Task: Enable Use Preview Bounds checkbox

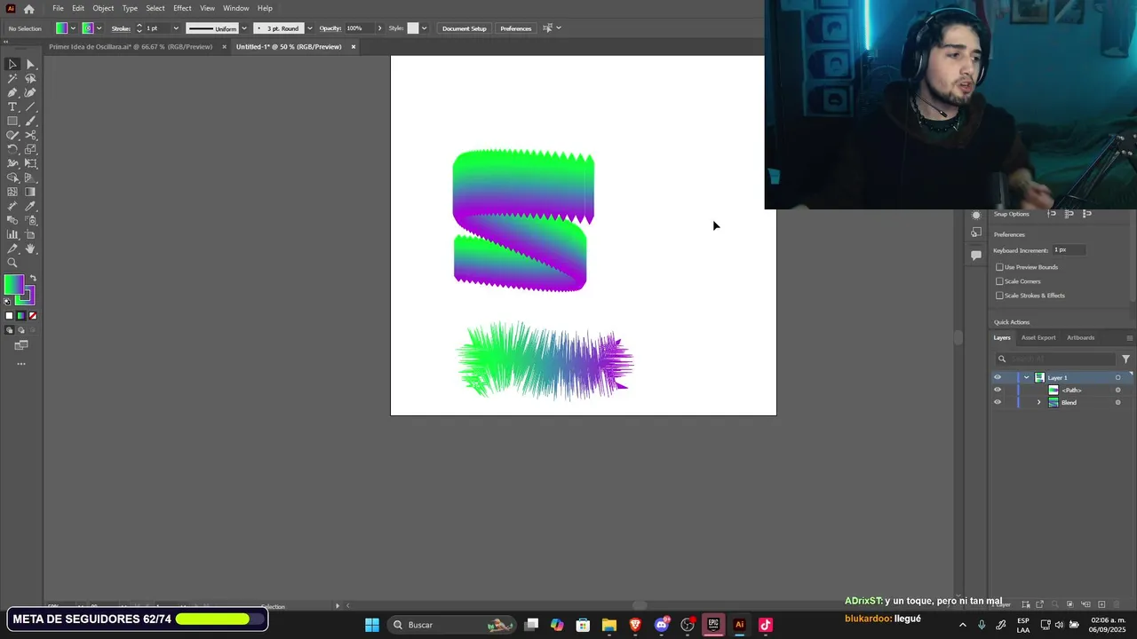Action: pyautogui.click(x=999, y=267)
